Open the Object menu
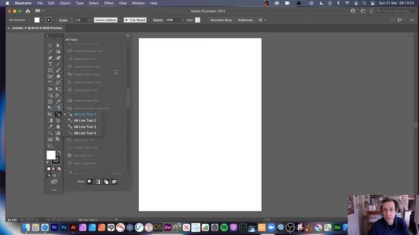 [65, 3]
